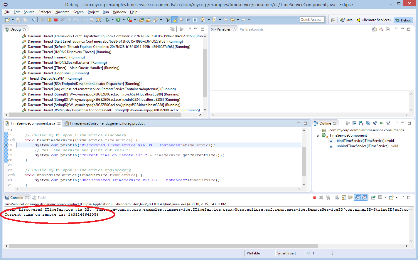
Task: Switch to the Java perspective
Action: click(x=346, y=20)
